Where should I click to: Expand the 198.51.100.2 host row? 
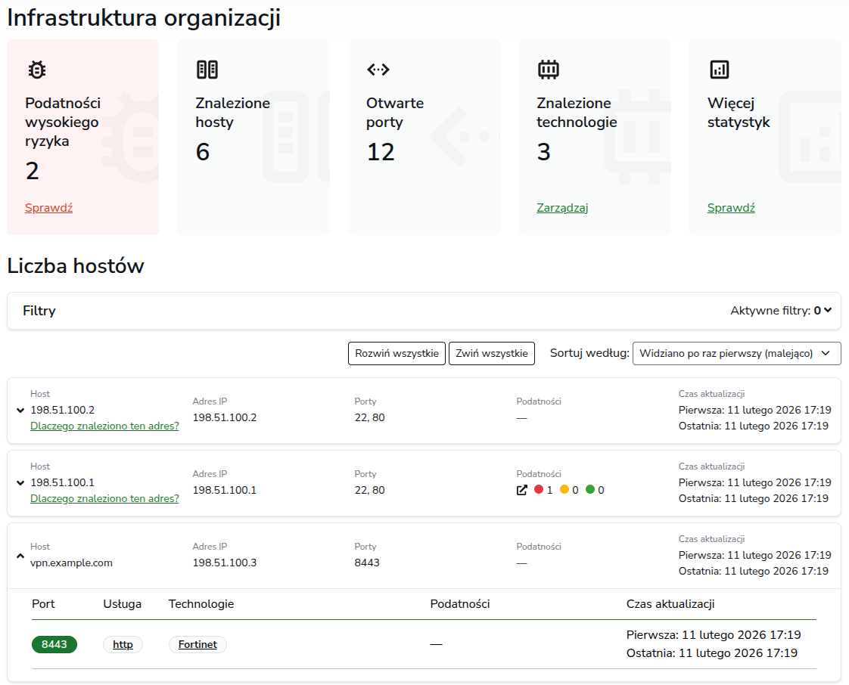click(x=20, y=411)
